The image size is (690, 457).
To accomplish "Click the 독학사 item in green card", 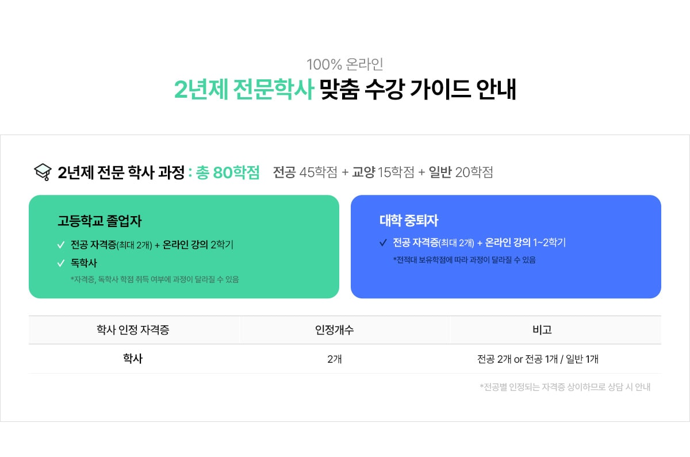I will click(x=84, y=263).
